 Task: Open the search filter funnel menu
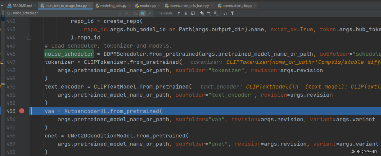pos(233,13)
